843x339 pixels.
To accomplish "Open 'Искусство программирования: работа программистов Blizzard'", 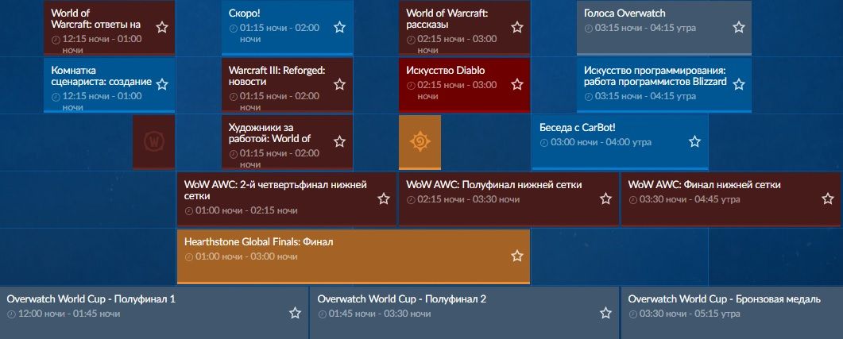I will coord(664,85).
